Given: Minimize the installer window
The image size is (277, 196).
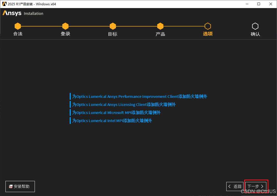Looking at the screenshot, I should pos(247,4).
